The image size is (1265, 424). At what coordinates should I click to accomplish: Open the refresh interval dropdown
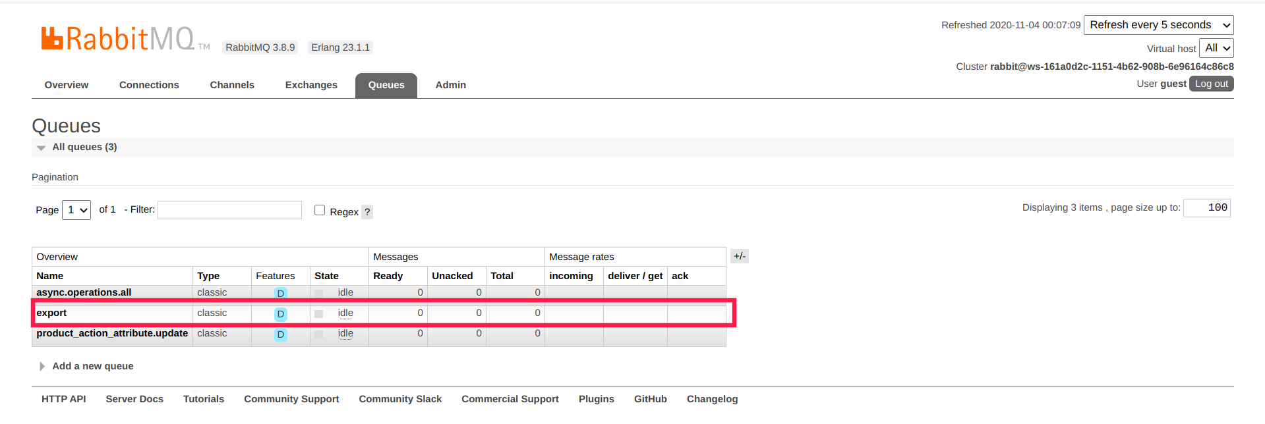(x=1158, y=25)
